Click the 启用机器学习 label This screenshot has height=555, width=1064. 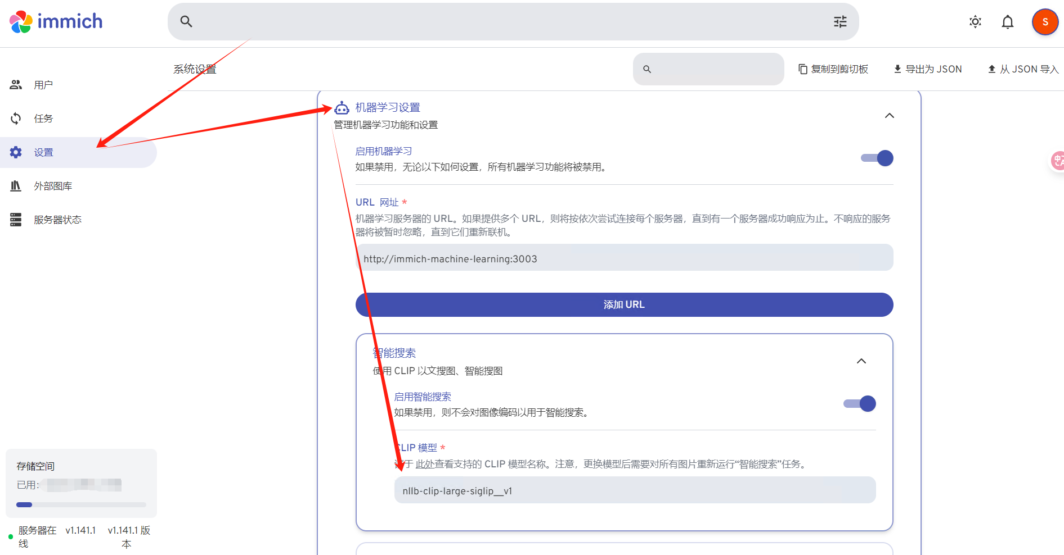[384, 151]
